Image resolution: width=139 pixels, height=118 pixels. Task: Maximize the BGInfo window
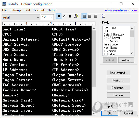coord(121,4)
